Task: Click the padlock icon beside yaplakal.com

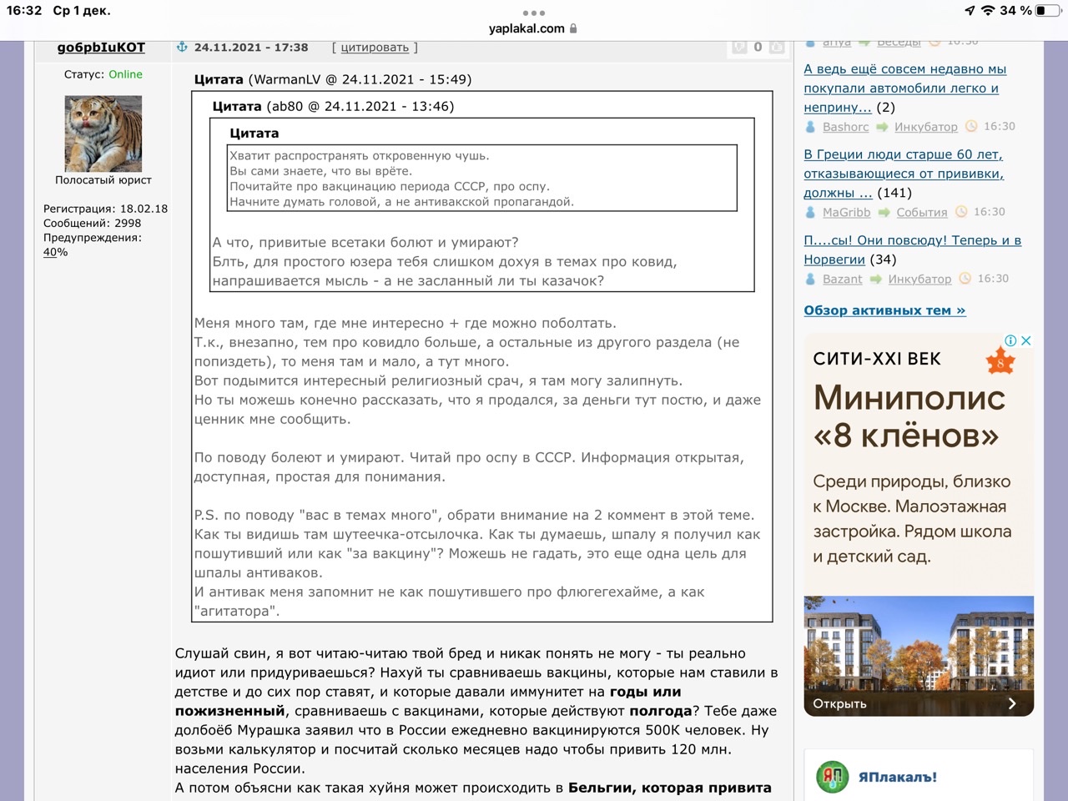Action: coord(573,28)
